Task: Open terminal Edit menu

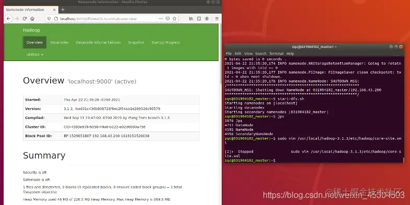Action: coord(238,54)
